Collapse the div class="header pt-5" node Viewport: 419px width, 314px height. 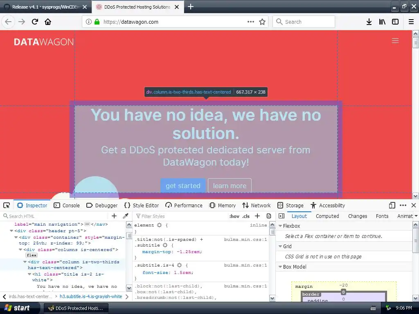tap(11, 231)
